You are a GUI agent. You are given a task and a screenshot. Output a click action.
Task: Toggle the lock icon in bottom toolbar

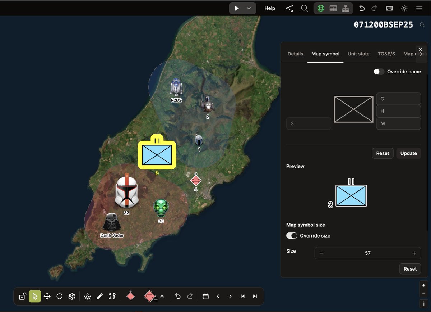(22, 296)
